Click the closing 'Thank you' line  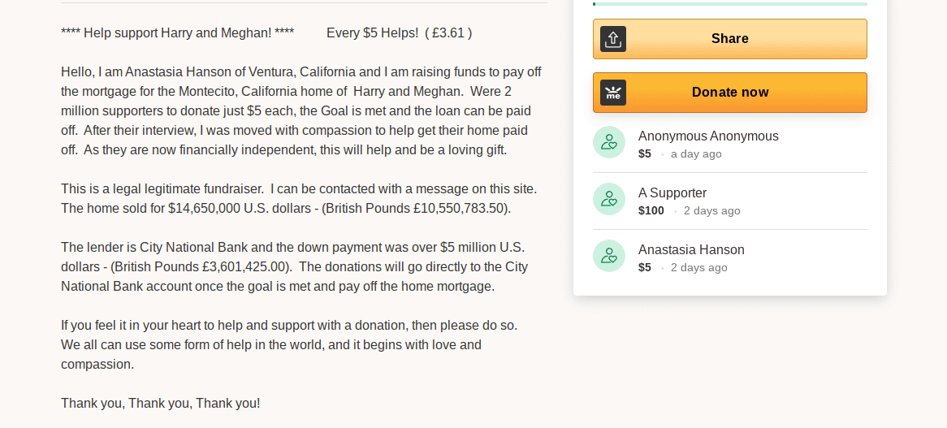click(161, 403)
